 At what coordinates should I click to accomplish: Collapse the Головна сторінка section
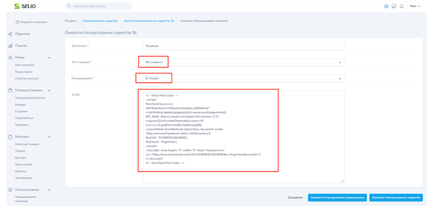(x=49, y=90)
